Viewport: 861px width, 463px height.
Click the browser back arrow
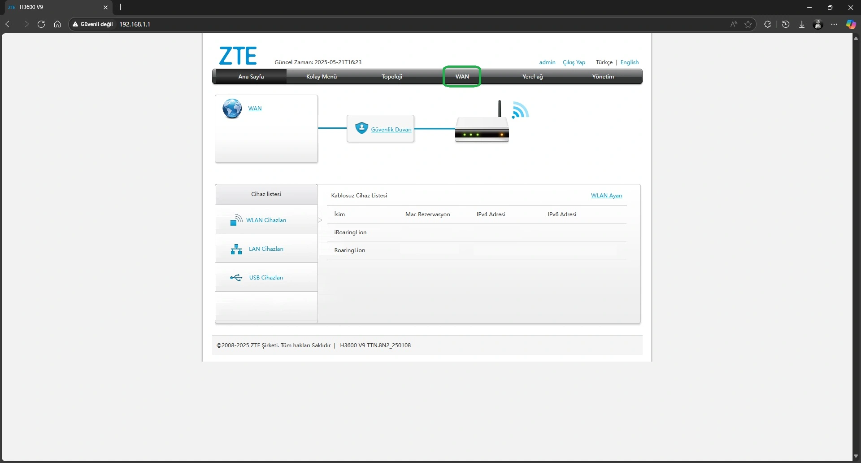tap(9, 24)
